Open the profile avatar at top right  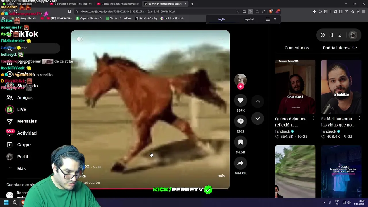tap(353, 35)
